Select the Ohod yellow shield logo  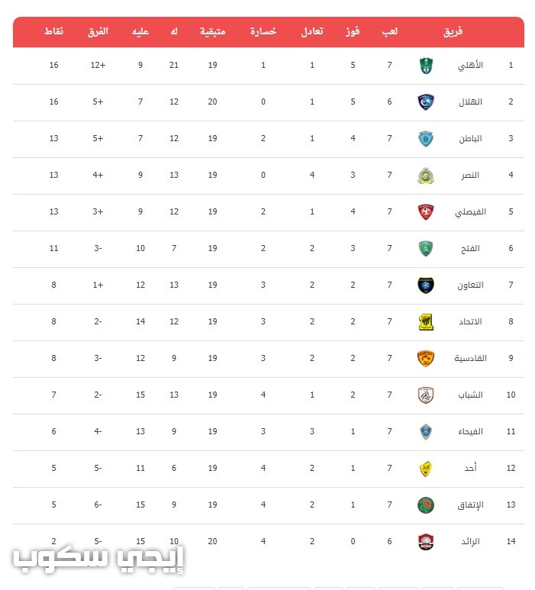426,469
